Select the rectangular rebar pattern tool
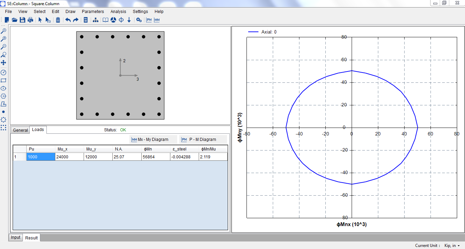465x249 pixels. [3, 128]
